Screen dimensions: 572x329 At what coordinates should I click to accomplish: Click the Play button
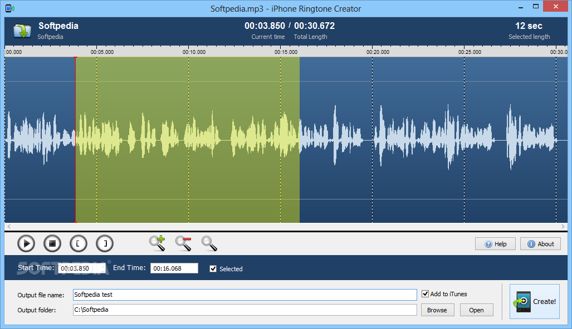(x=26, y=243)
